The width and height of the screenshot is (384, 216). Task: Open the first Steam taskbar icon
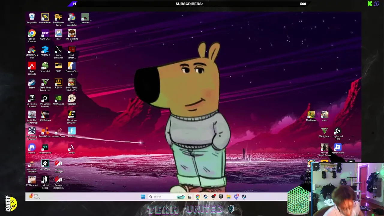[x=205, y=197]
